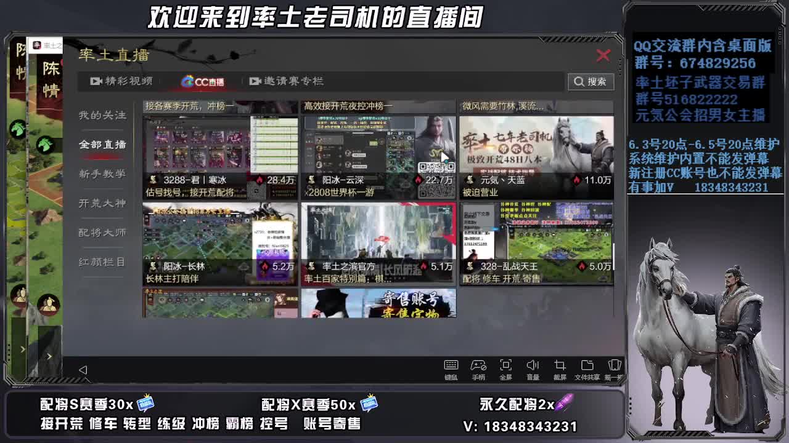Viewport: 789px width, 443px height.
Task: Click the 估号找号..接开荒配将 caption
Action: [x=190, y=193]
